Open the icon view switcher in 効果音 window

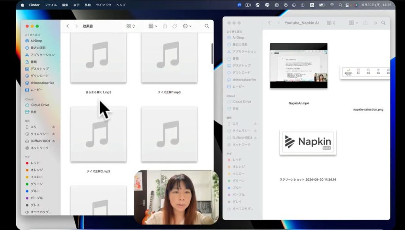[x=130, y=26]
